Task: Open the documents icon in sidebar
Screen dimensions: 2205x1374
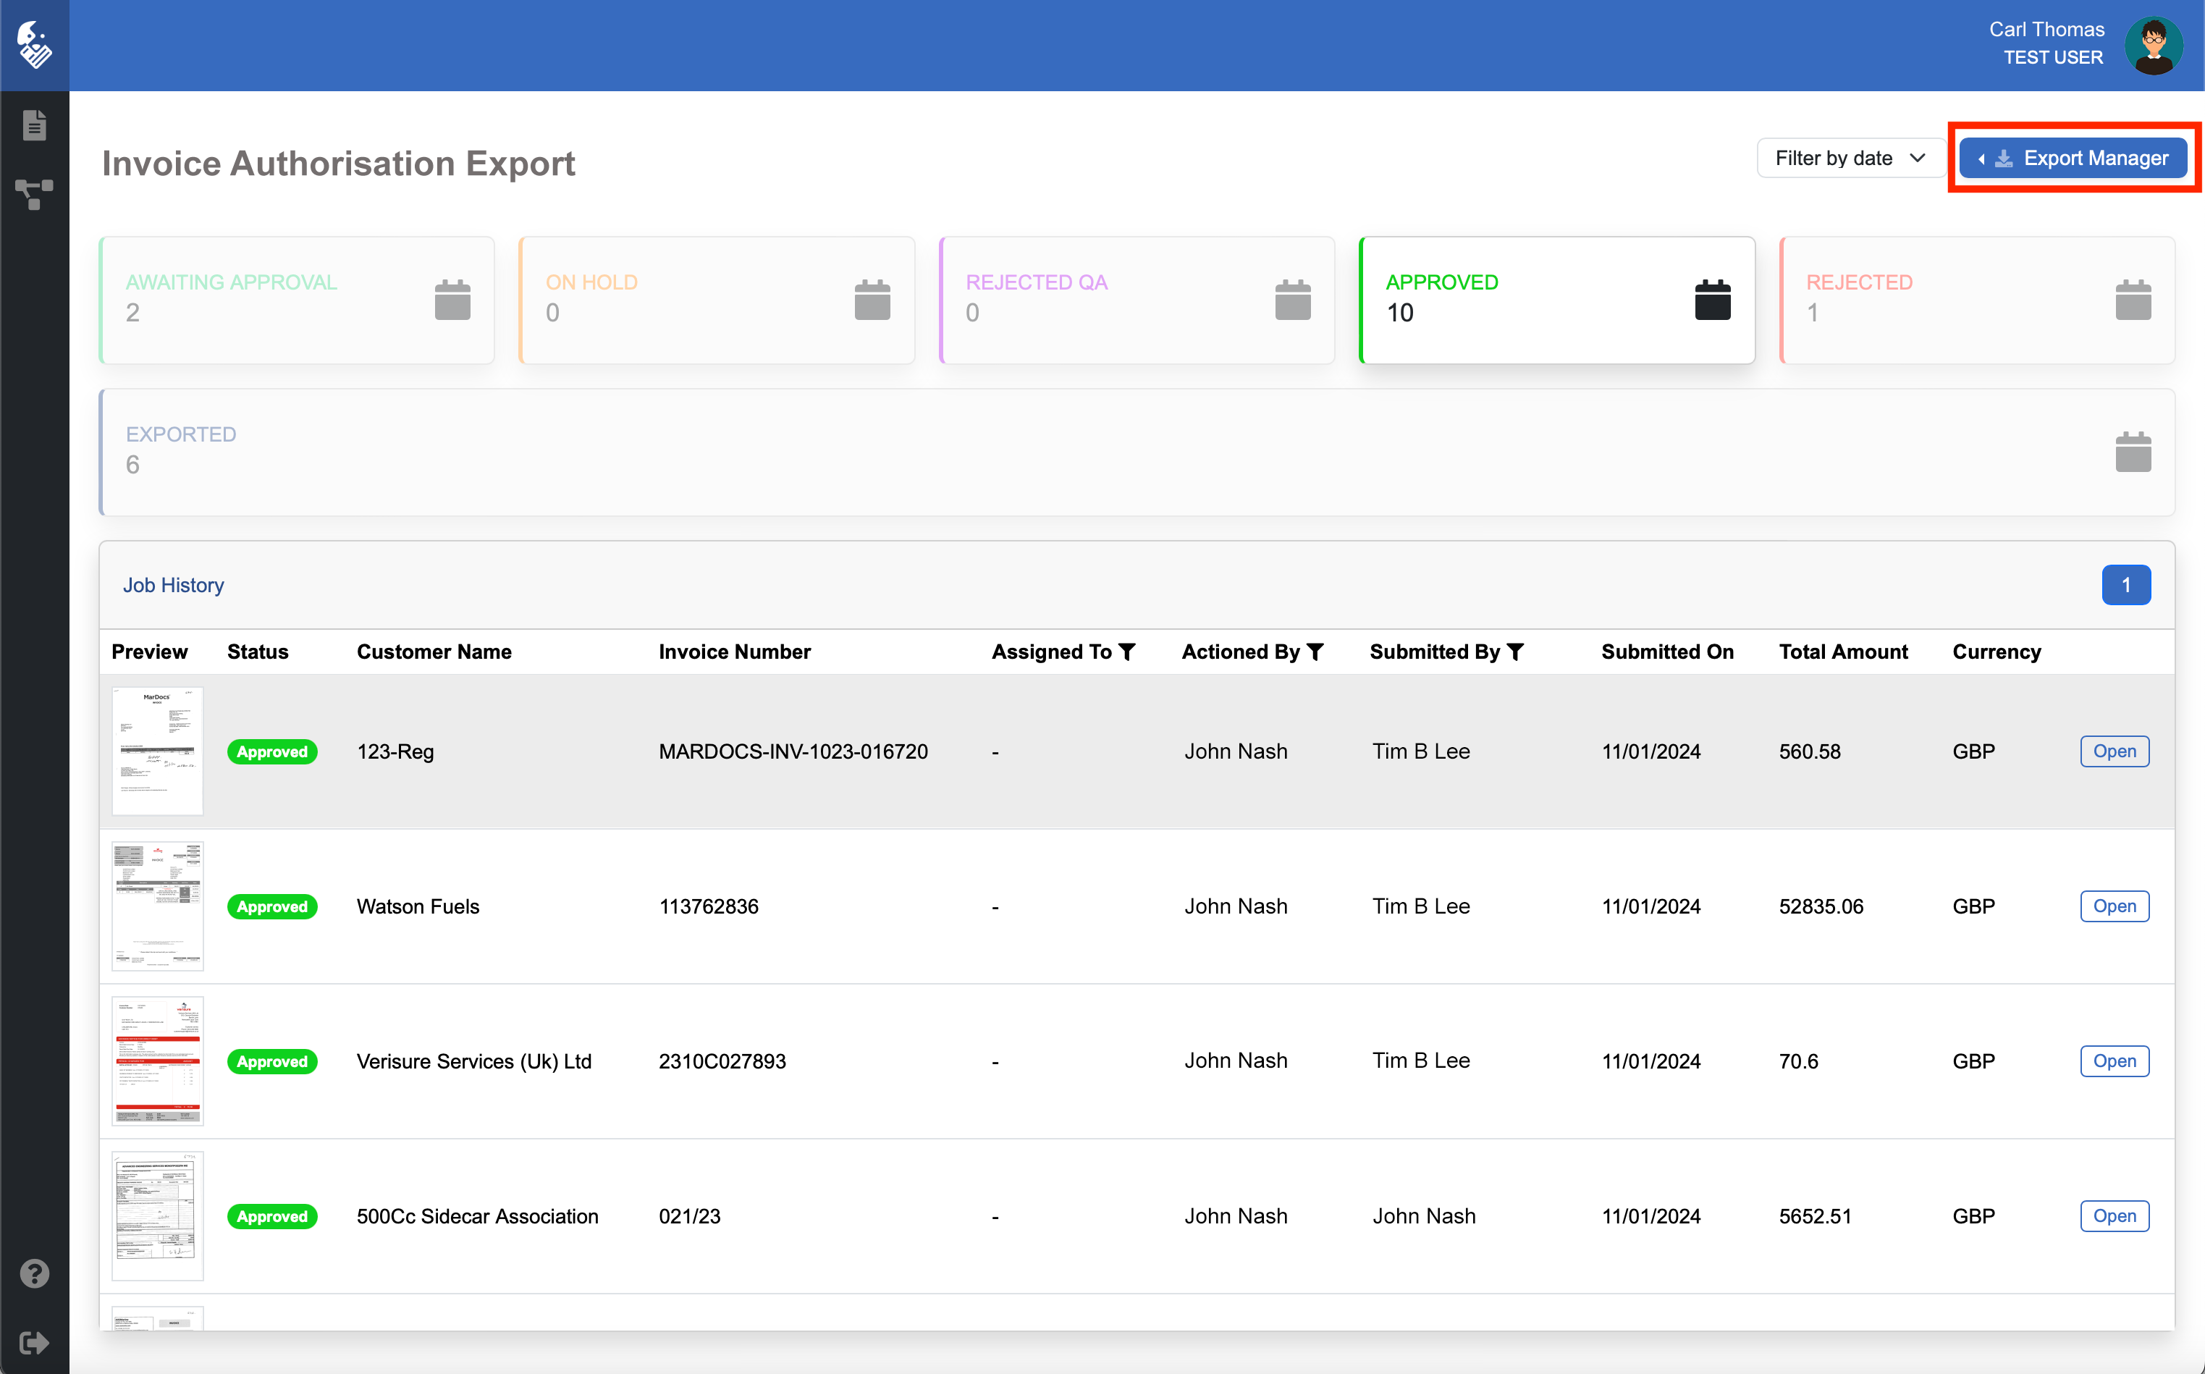Action: pyautogui.click(x=35, y=125)
